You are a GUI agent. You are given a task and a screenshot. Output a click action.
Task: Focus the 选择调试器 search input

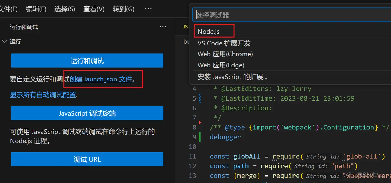pos(292,15)
